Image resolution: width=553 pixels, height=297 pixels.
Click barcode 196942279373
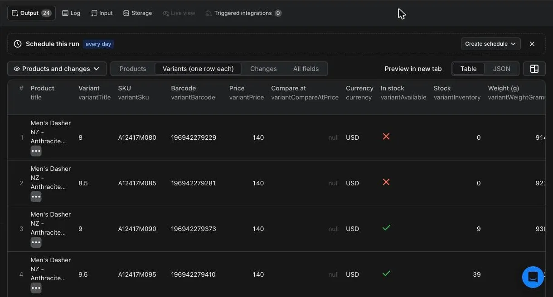(x=194, y=229)
